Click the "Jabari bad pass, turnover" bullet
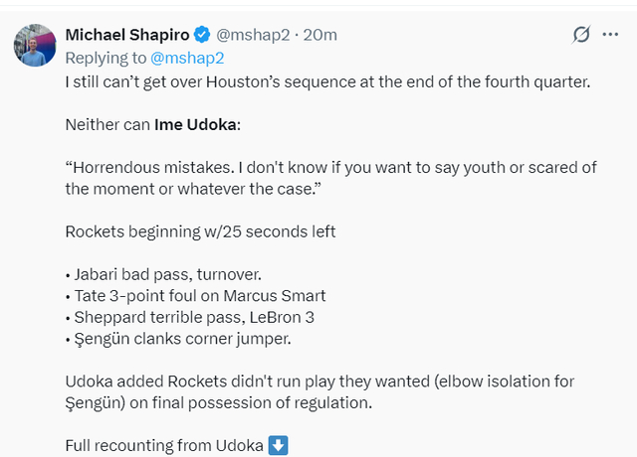The width and height of the screenshot is (637, 457). (160, 273)
